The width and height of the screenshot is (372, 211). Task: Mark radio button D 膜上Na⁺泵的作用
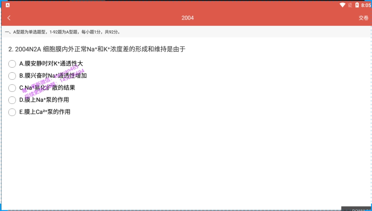click(x=12, y=100)
